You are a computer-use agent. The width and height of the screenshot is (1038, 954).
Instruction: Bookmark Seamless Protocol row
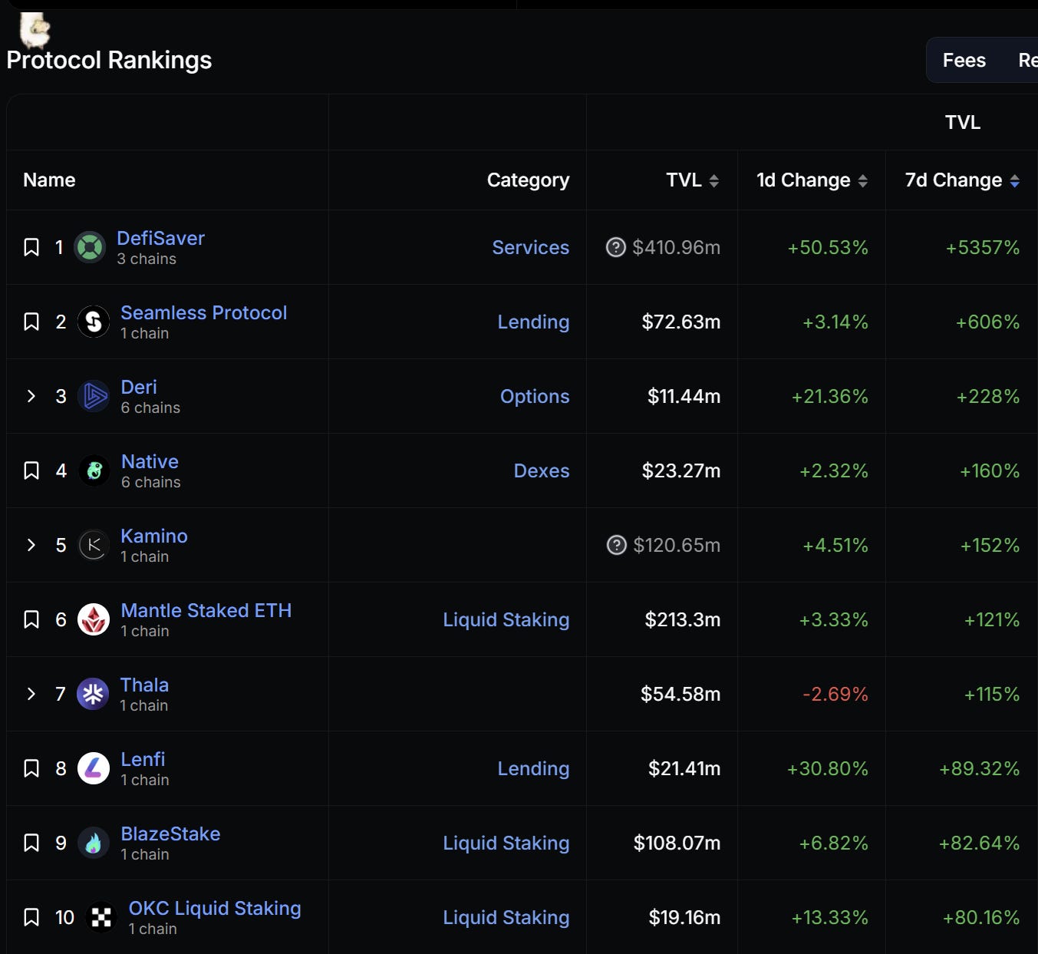pos(31,322)
